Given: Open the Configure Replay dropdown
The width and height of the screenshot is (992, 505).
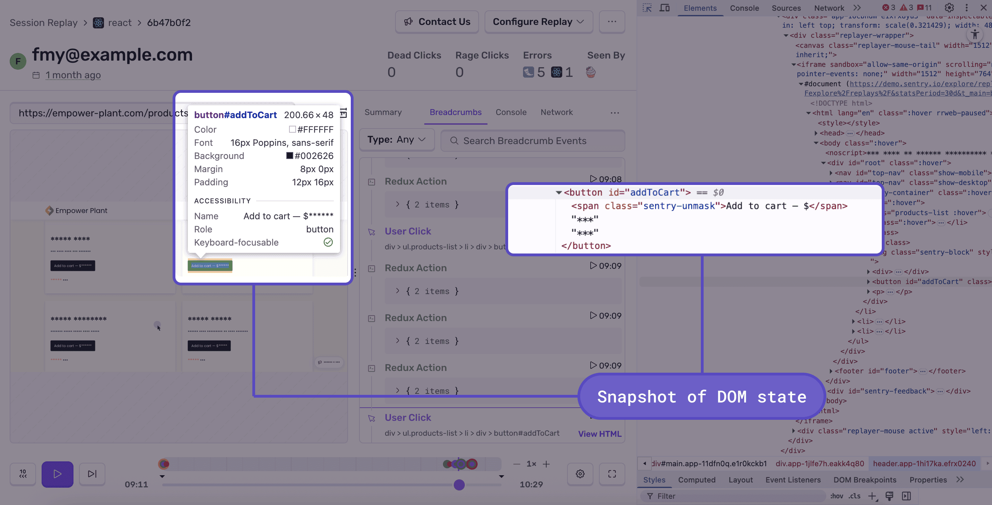Looking at the screenshot, I should 538,21.
